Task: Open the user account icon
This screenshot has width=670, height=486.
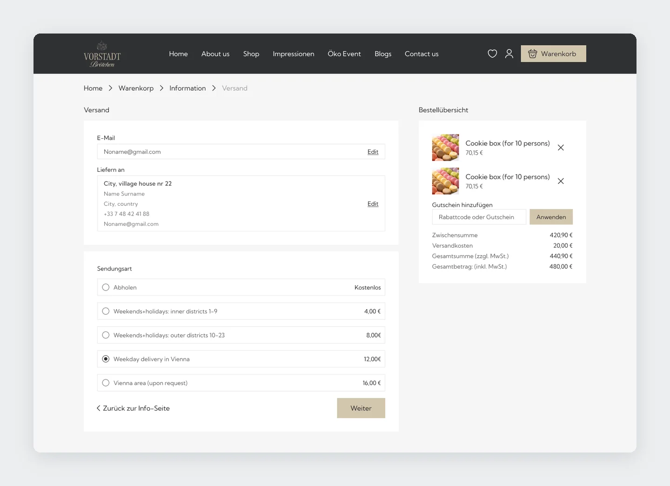Action: tap(509, 54)
